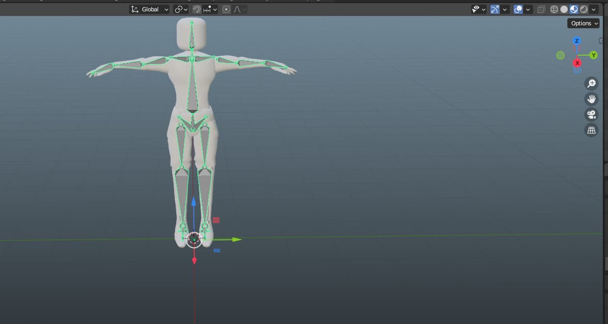Open the pivot point dropdown
The image size is (608, 324).
pos(181,9)
